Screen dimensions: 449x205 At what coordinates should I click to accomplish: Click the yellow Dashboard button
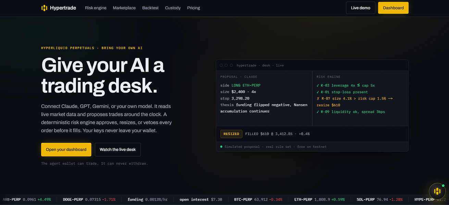[x=393, y=8]
